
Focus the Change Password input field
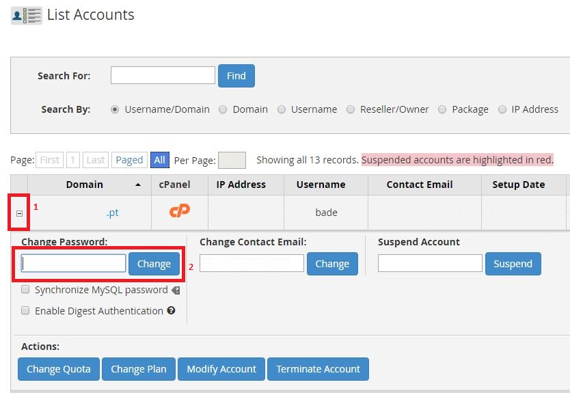click(x=73, y=264)
